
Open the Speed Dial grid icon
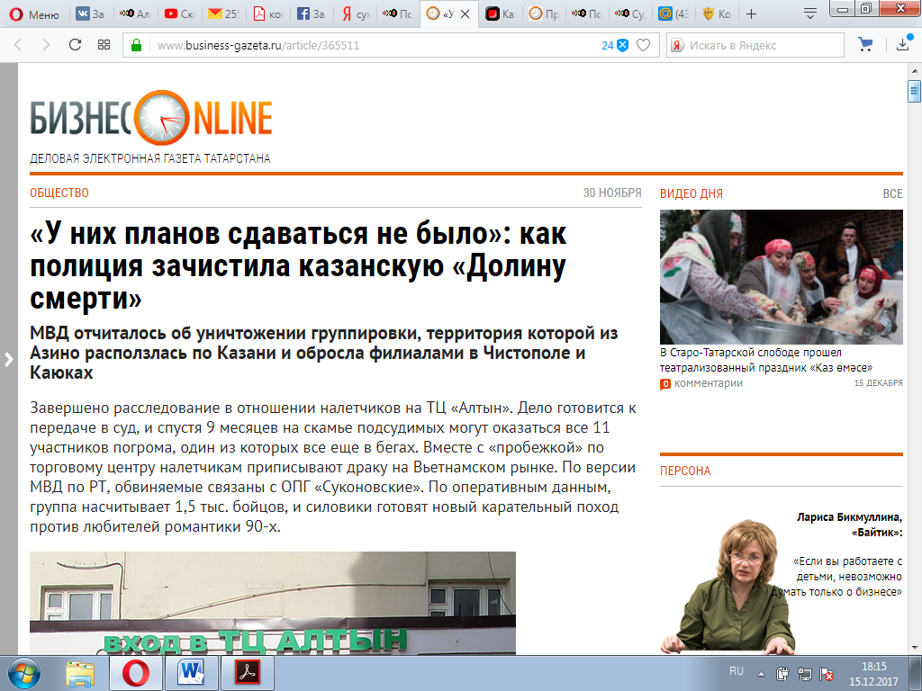104,45
